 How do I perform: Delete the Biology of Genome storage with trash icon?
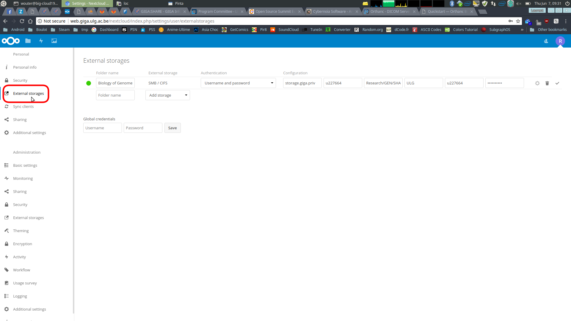click(547, 83)
